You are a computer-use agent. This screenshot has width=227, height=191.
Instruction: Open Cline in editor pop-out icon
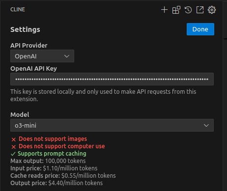click(200, 10)
